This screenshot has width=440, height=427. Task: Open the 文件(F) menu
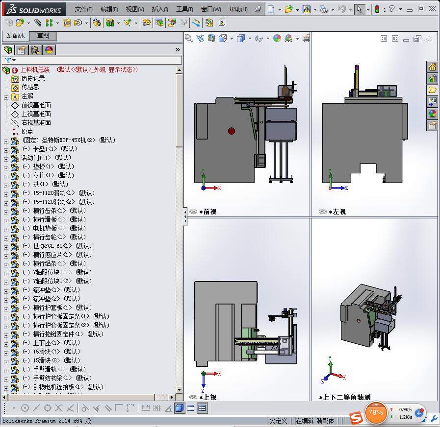tap(83, 9)
